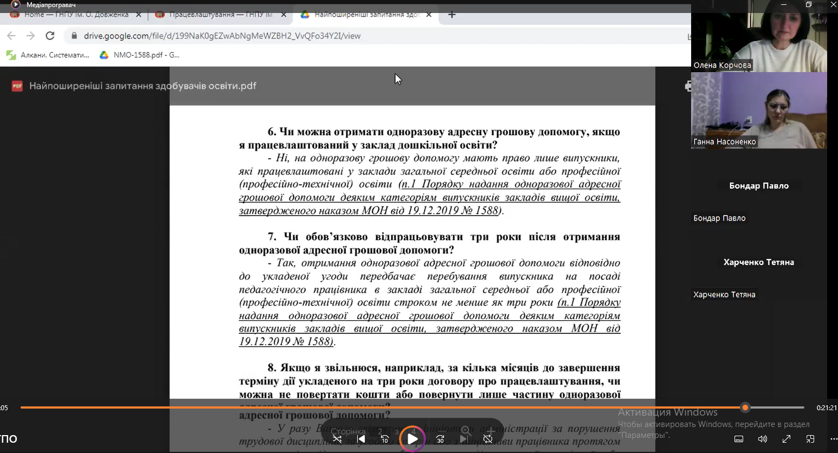This screenshot has height=453, width=838.
Task: Click the Play button in the media player
Action: 412,439
